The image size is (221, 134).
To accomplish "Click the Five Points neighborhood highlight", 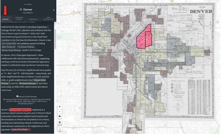I will (20, 110).
